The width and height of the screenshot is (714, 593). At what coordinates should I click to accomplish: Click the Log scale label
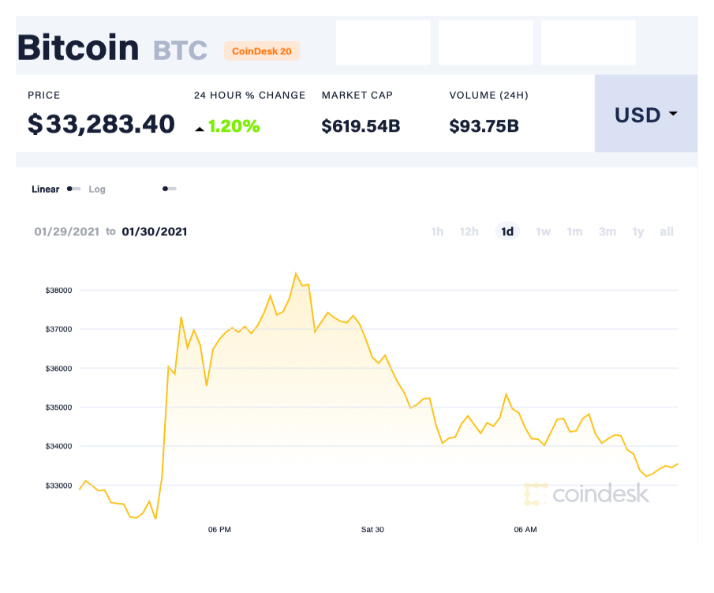click(97, 190)
